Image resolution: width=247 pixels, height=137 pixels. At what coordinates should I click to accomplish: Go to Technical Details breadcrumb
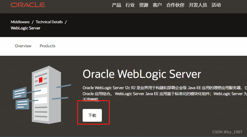pos(49,22)
